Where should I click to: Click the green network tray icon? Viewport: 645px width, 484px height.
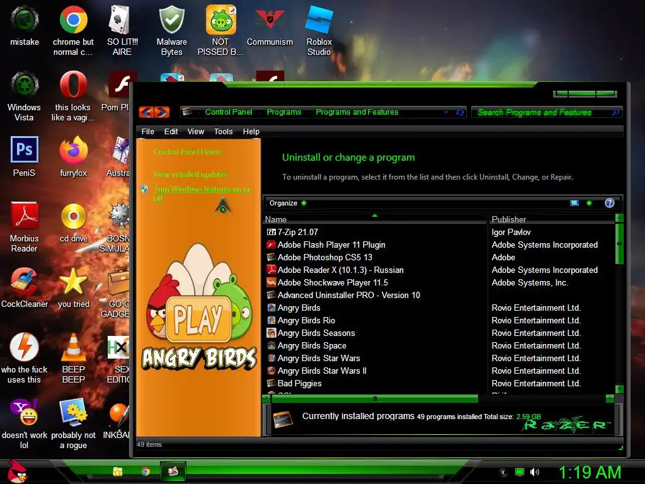pyautogui.click(x=520, y=472)
